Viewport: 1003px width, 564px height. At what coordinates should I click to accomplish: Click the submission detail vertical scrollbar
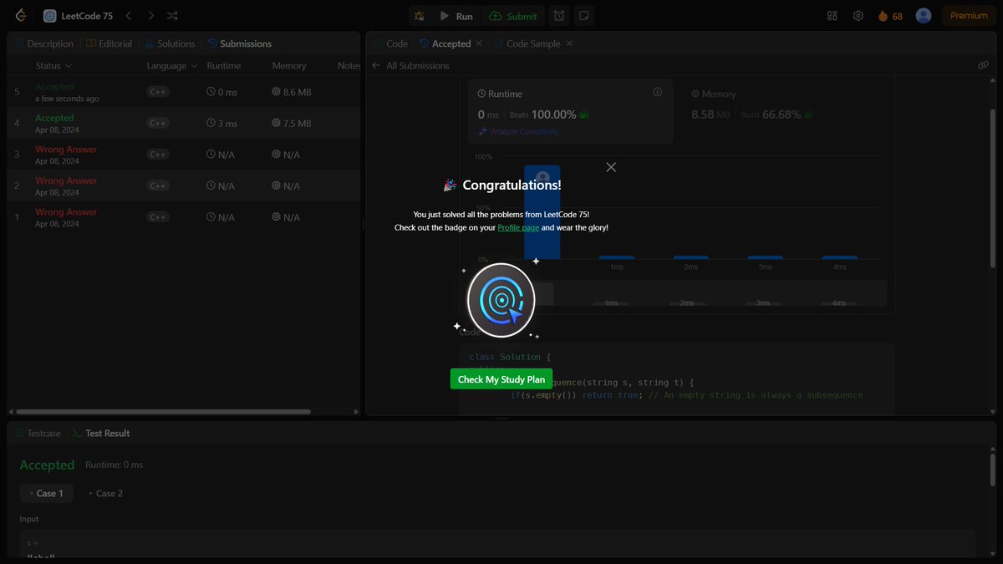(x=993, y=188)
